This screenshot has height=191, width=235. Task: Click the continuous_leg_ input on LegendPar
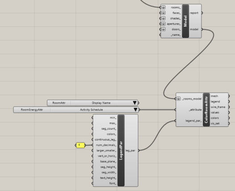[x=105, y=140]
